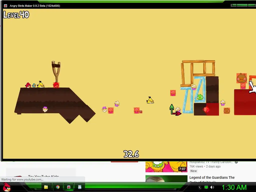Select the waiting red bird at far left
Viewport: 256px width, 192px height.
click(x=28, y=85)
